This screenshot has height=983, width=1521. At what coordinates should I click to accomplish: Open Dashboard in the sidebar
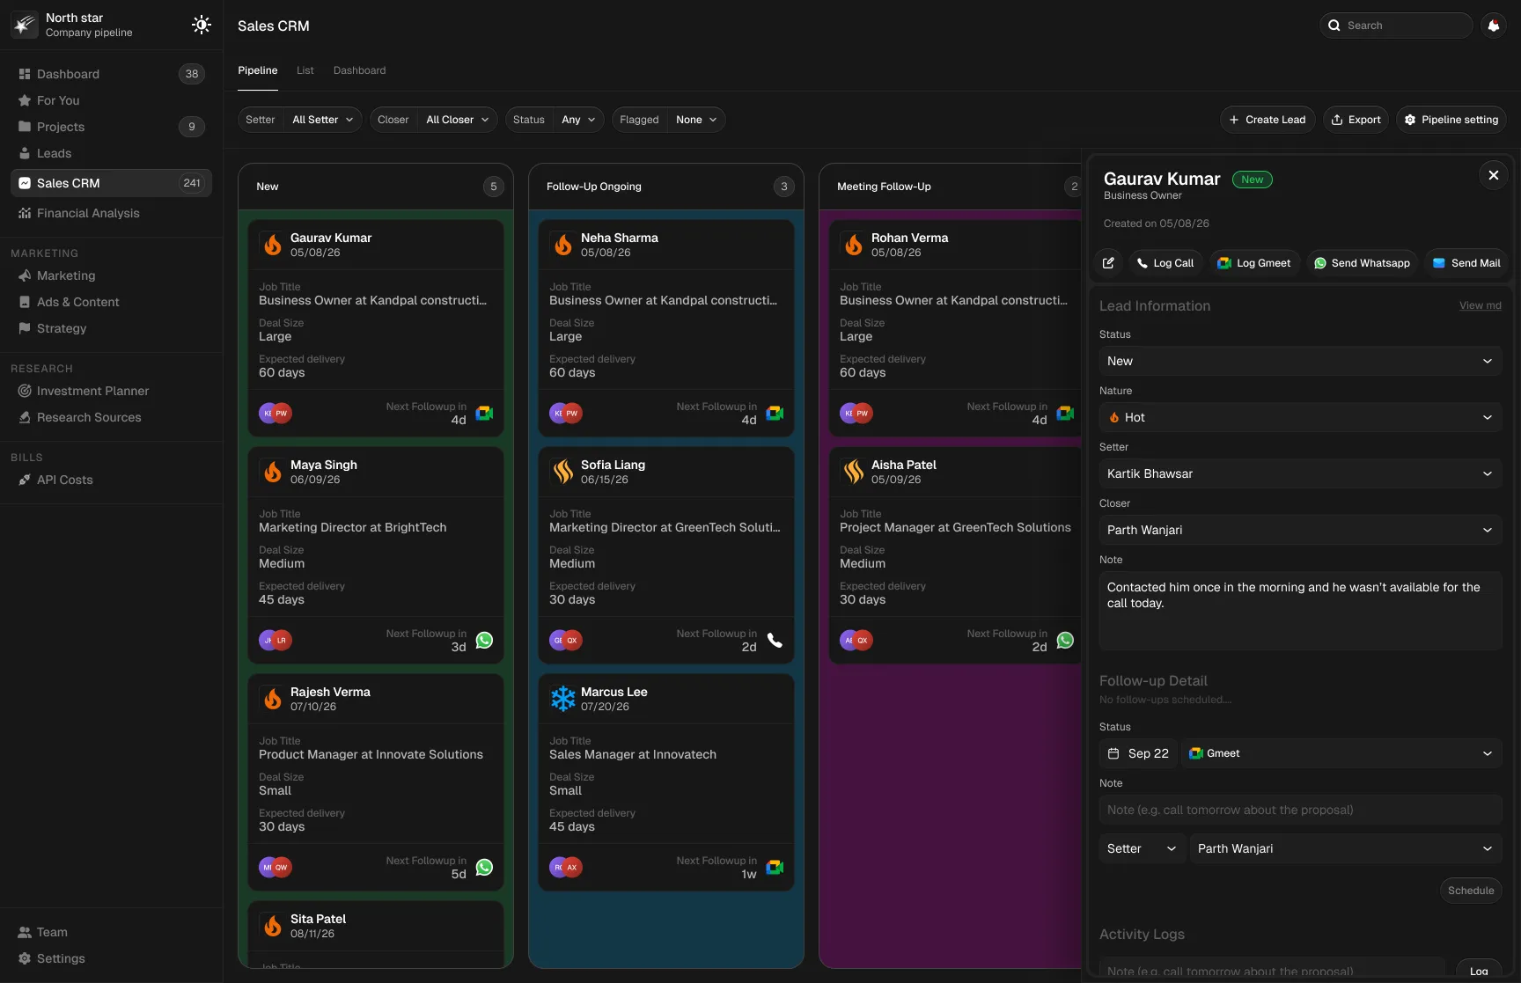[111, 74]
